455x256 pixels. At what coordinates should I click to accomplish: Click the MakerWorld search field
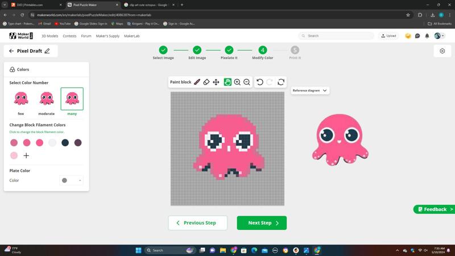336,36
